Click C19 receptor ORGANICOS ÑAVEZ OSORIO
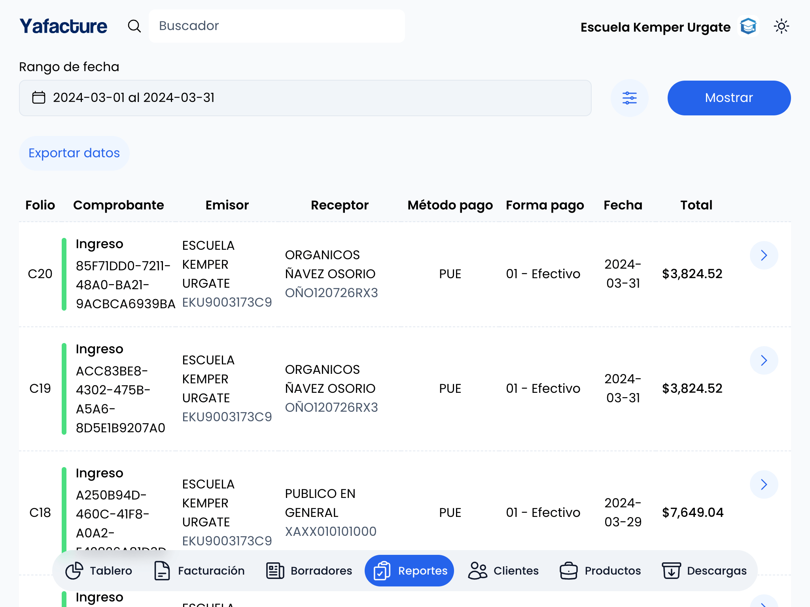This screenshot has height=607, width=810. [x=330, y=379]
